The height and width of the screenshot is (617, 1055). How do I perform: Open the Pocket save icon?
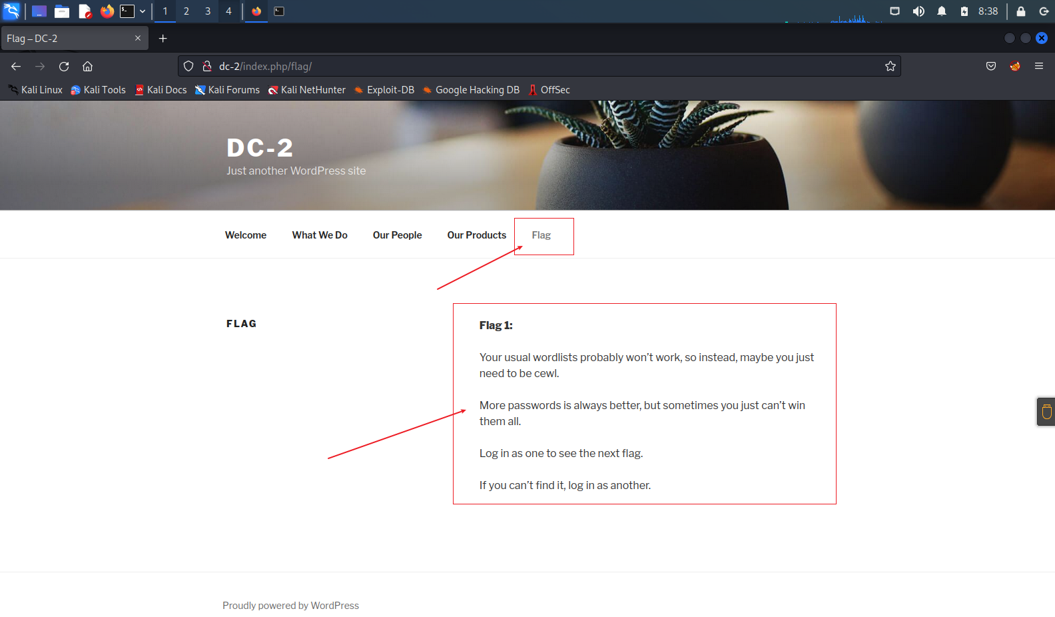click(x=991, y=66)
